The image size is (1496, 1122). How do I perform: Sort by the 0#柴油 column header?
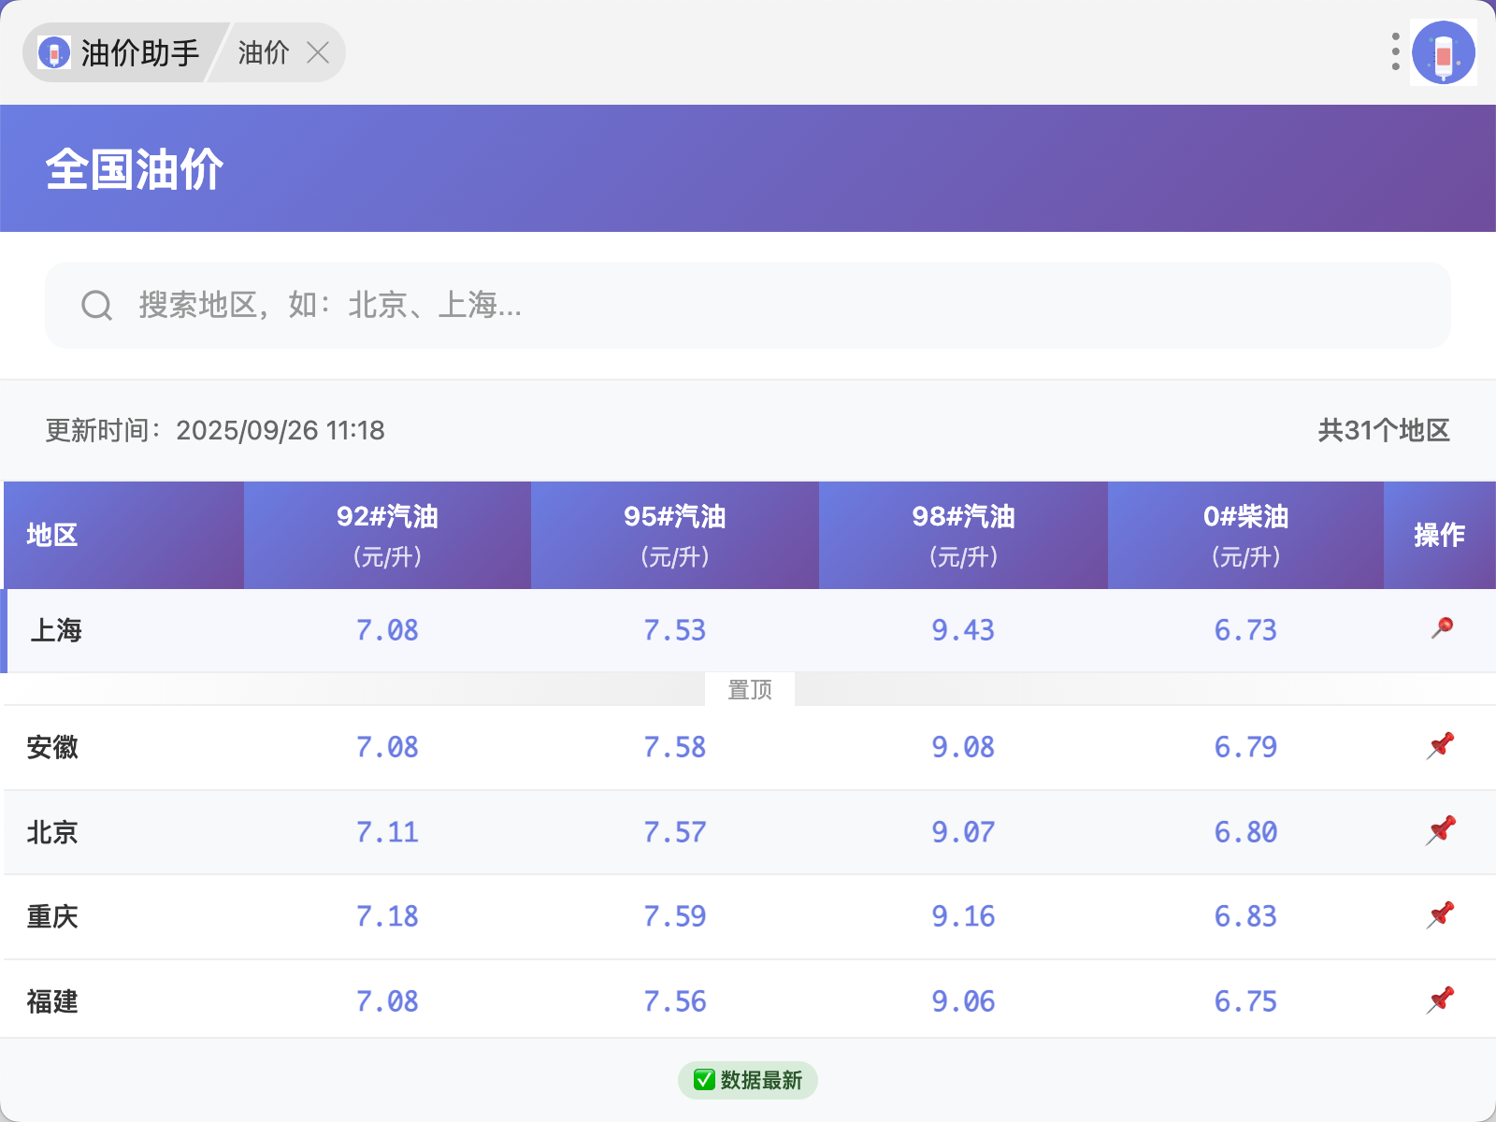[x=1245, y=535]
